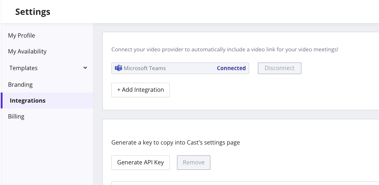This screenshot has width=379, height=185.
Task: Focus the field below Generate API Key
Action: coord(243,183)
